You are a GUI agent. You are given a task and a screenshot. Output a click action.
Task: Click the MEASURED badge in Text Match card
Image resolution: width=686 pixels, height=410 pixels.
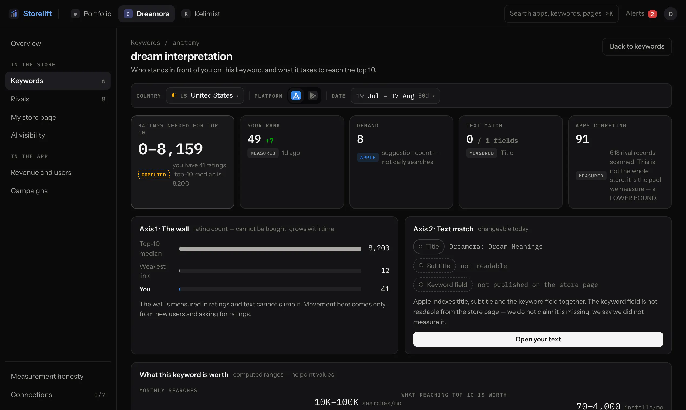[482, 153]
